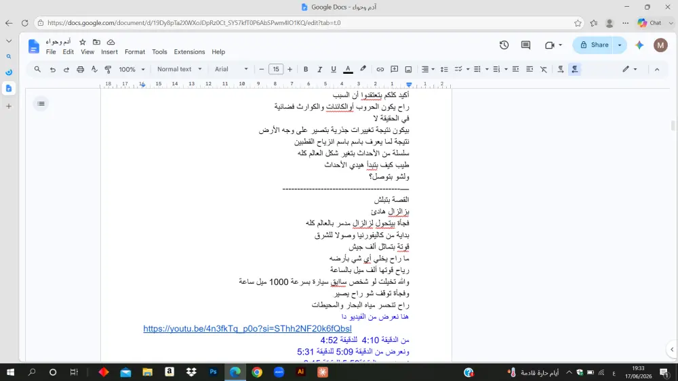Open Photoshop from the taskbar
Image resolution: width=678 pixels, height=381 pixels.
coord(213,372)
